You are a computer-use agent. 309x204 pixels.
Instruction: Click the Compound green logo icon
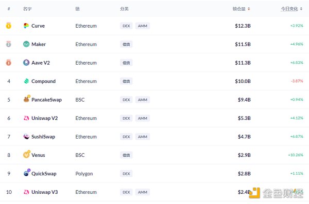pos(26,81)
